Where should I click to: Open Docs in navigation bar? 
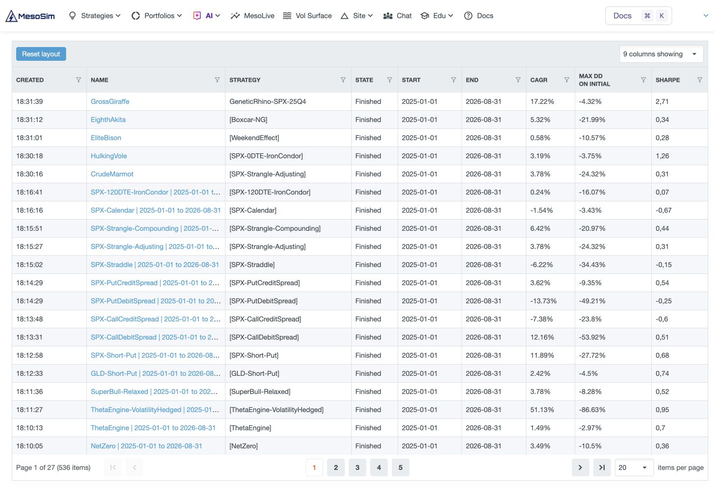point(479,16)
